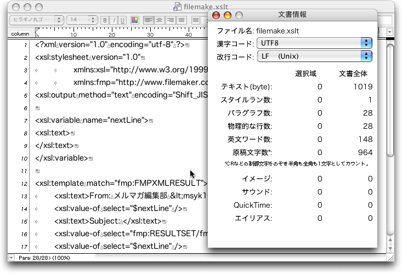This screenshot has height=274, width=402.
Task: Center align text
Action: [158, 20]
